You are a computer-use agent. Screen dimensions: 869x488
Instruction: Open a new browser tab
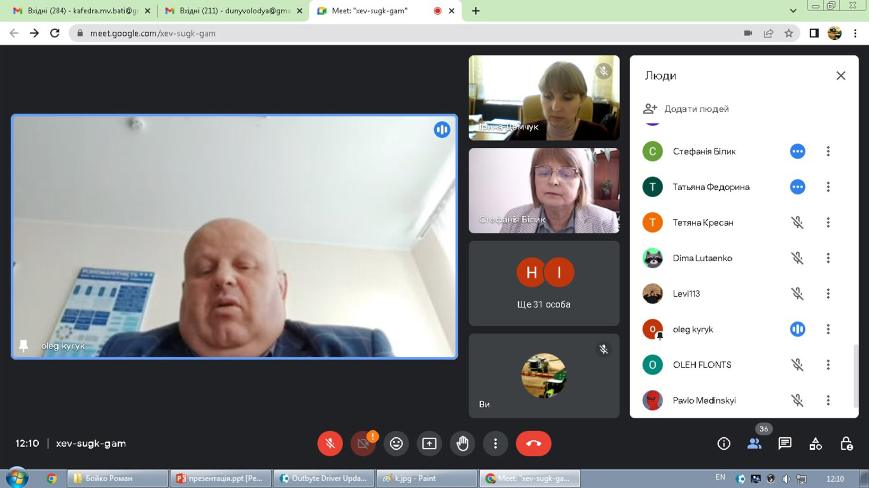(x=476, y=11)
